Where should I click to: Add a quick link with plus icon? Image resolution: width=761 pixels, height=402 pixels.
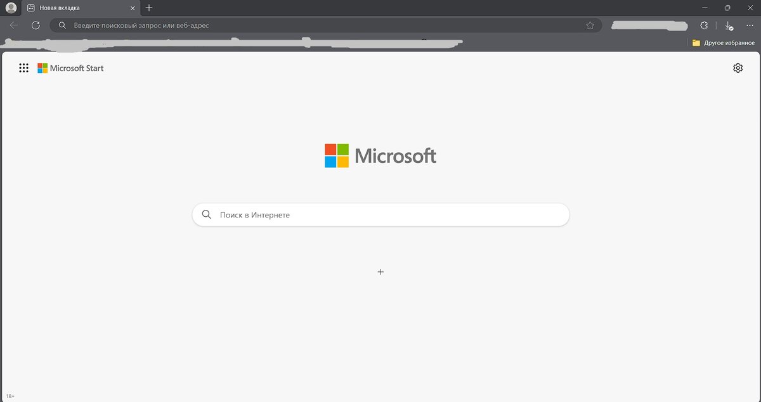click(x=380, y=271)
